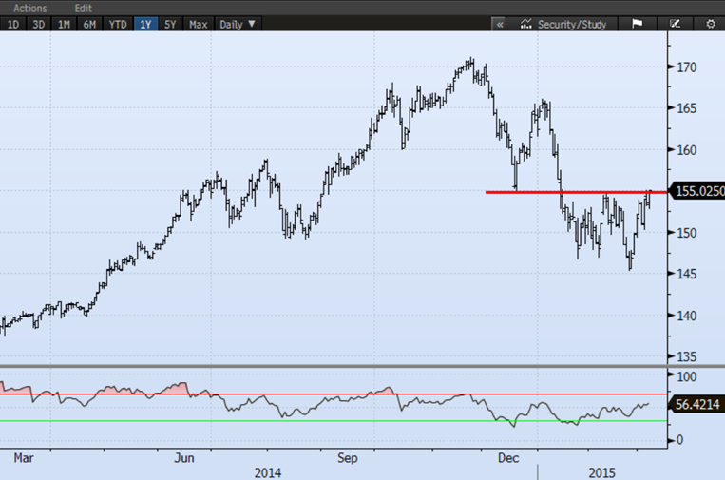Click the Security/Study chart icon

525,24
